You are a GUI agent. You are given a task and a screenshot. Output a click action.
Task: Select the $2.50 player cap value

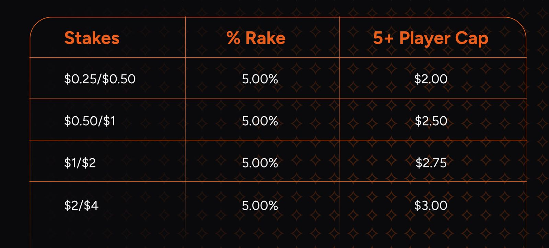[431, 121]
